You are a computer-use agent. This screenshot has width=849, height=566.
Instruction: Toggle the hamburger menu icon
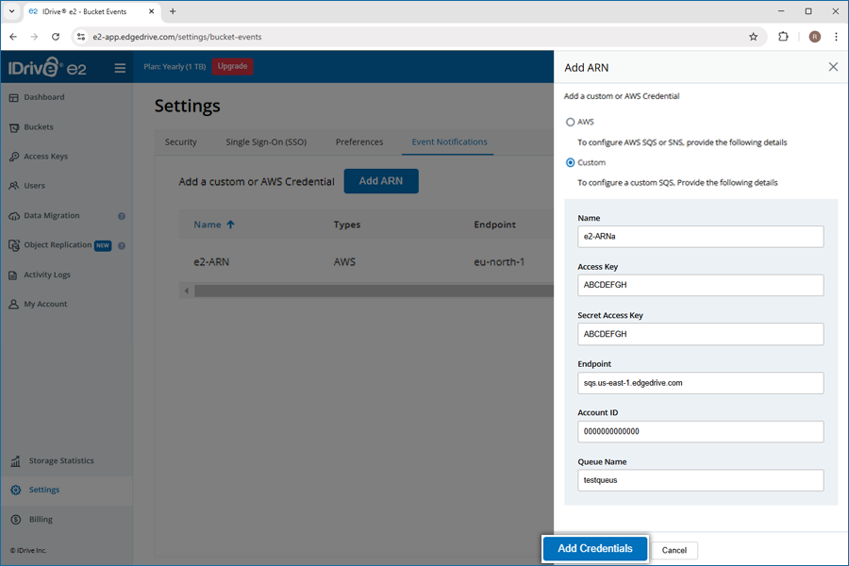point(120,68)
